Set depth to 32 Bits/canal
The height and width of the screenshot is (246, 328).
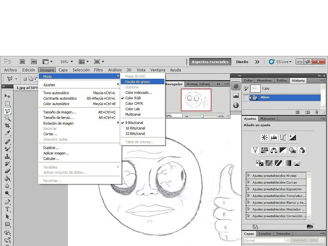(135, 134)
